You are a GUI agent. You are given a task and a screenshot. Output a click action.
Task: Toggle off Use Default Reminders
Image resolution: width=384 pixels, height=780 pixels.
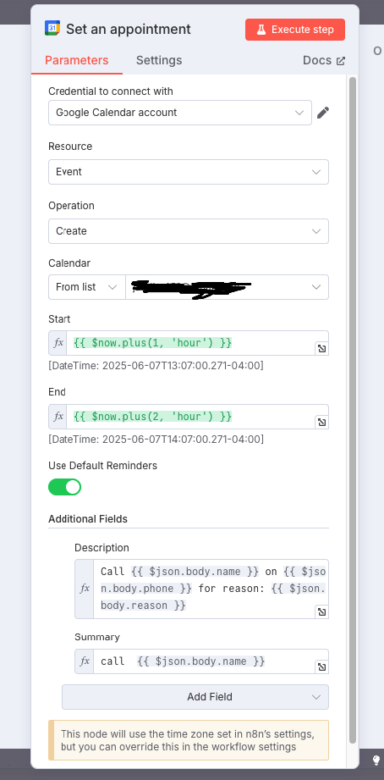(64, 487)
